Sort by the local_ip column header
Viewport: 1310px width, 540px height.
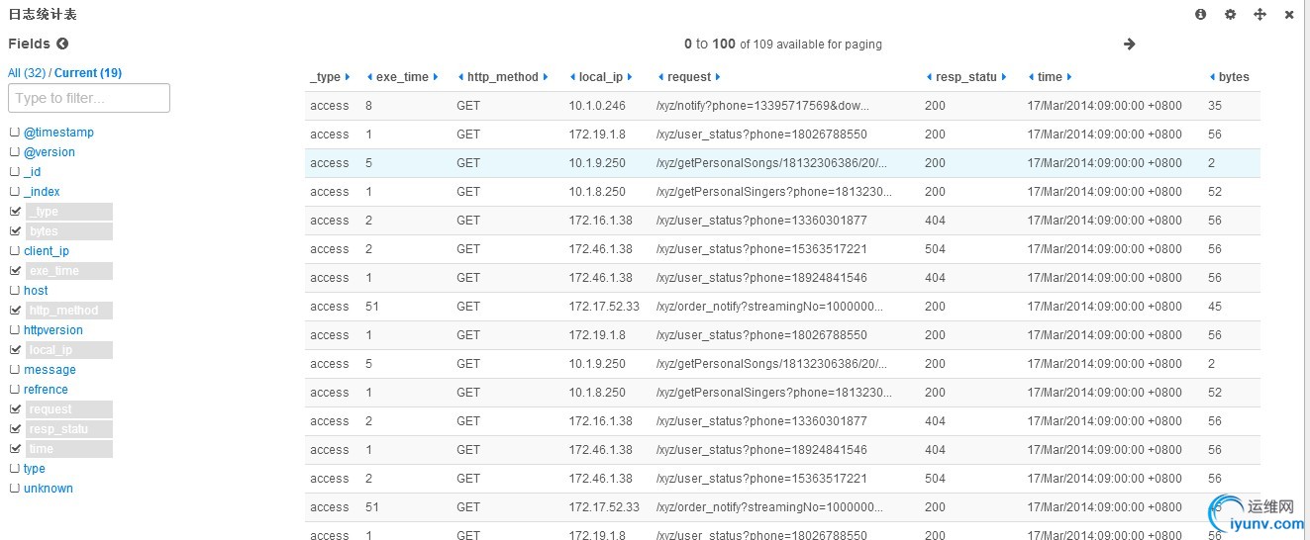(x=601, y=77)
